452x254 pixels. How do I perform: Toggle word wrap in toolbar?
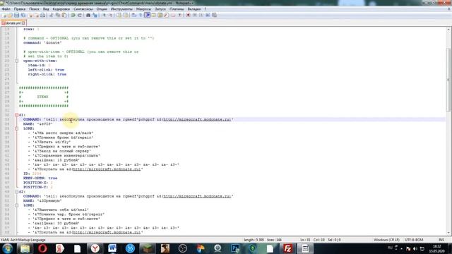pos(134,15)
